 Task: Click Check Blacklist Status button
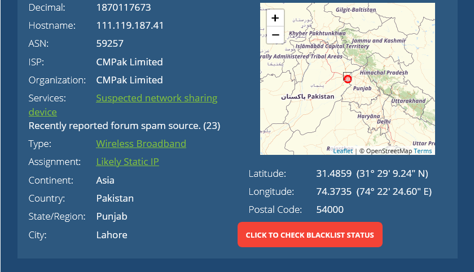point(310,235)
